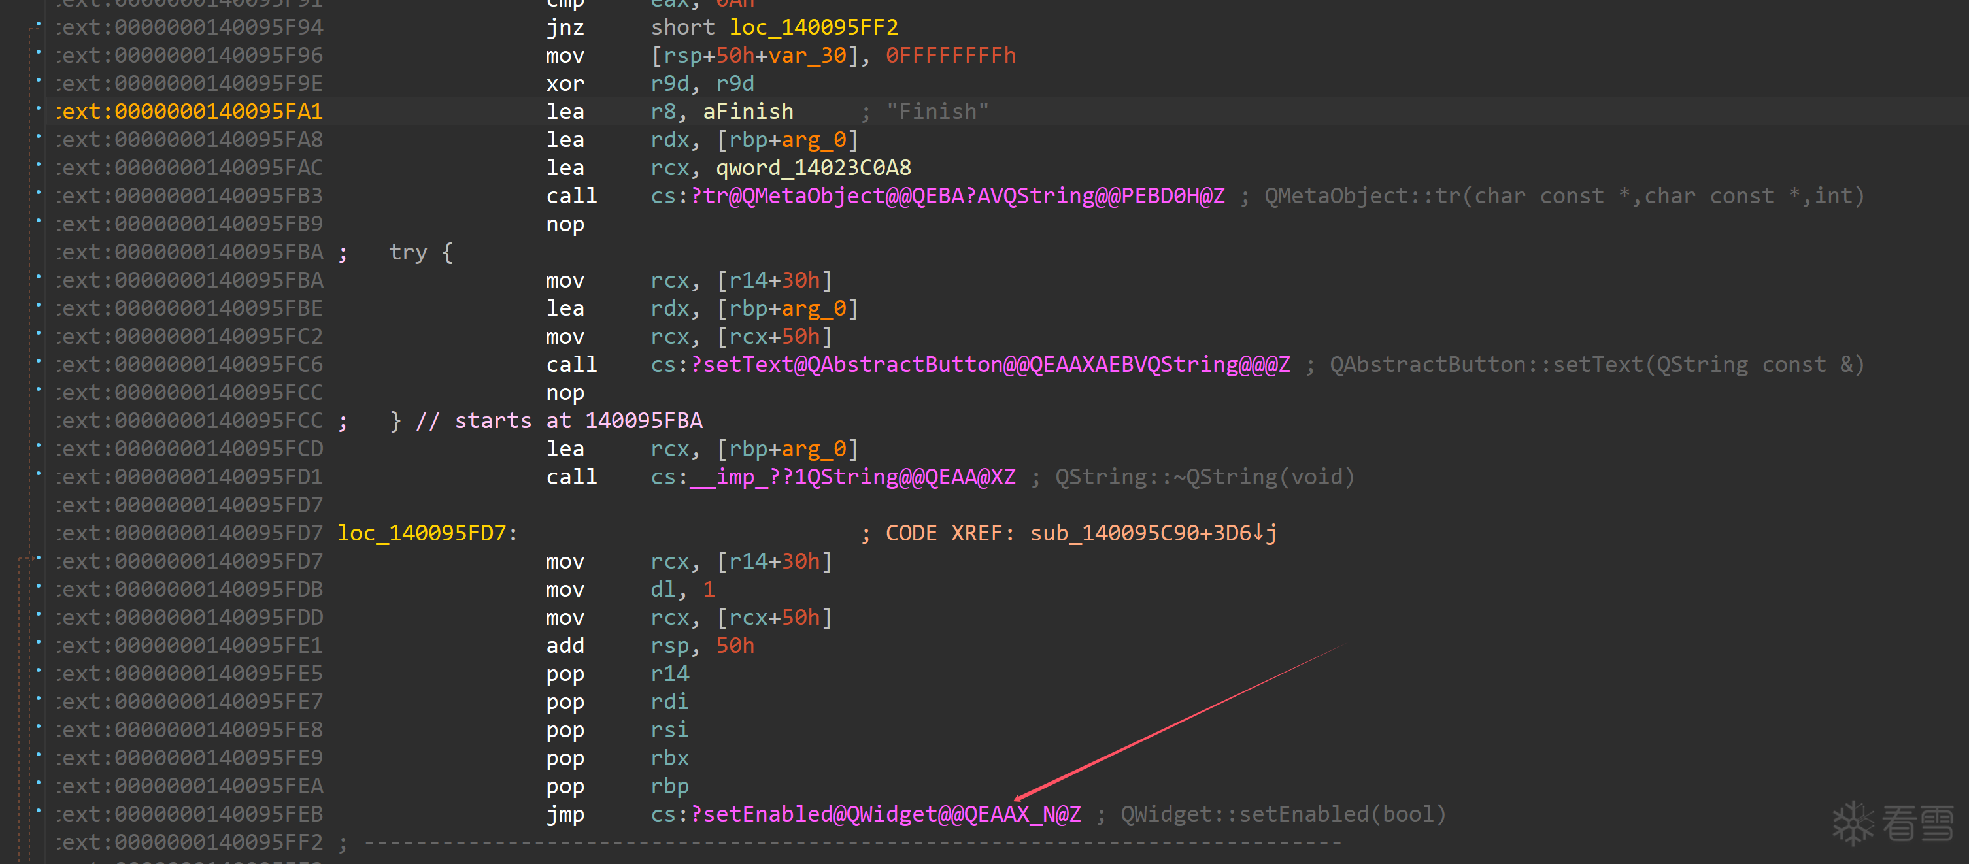Viewport: 1969px width, 864px height.
Task: Click arg_0 in lea rdx at 140095FA8
Action: [813, 140]
